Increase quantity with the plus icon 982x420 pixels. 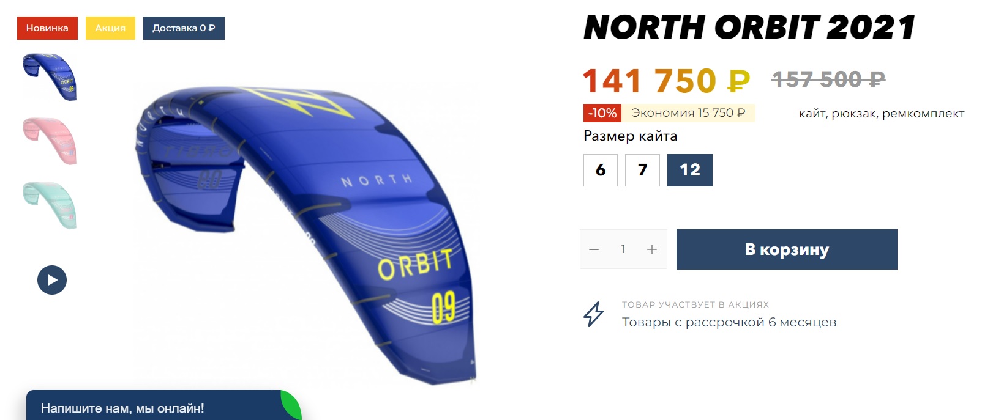click(x=652, y=249)
